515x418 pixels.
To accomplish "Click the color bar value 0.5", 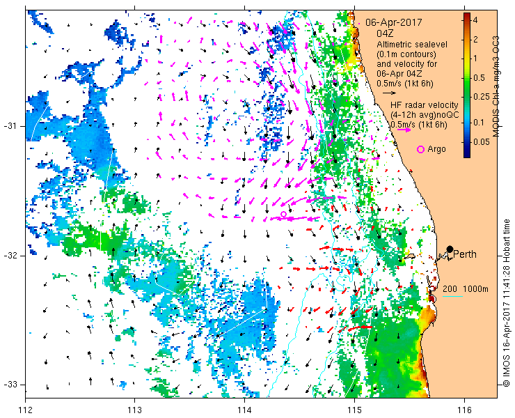I will pos(479,78).
